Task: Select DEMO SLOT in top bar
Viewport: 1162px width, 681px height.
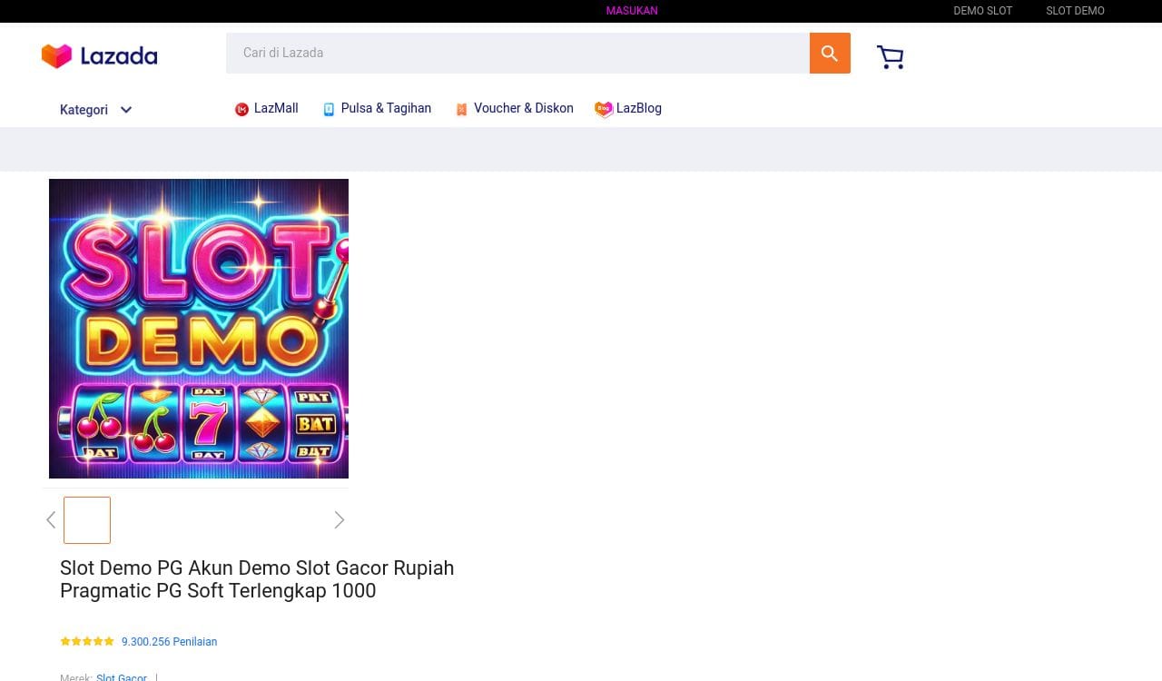Action: (982, 11)
